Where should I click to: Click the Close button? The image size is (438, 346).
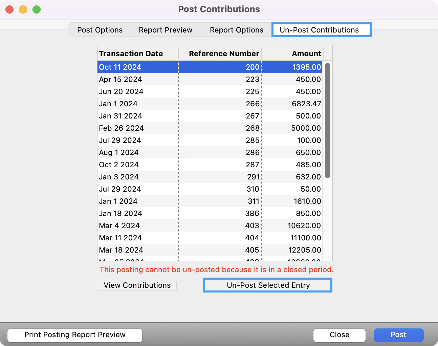pos(339,335)
